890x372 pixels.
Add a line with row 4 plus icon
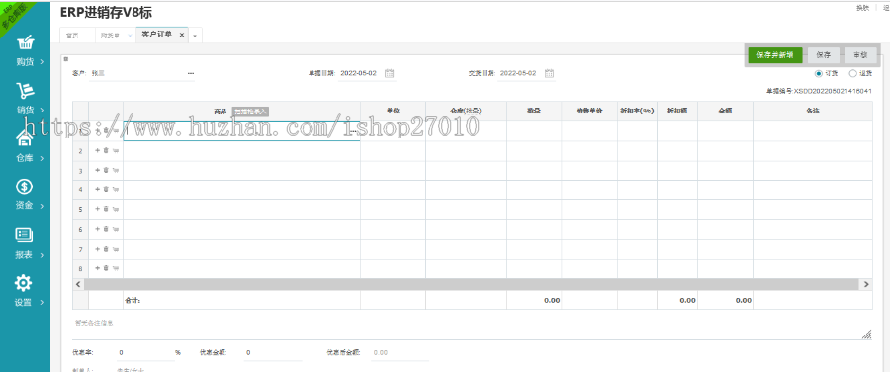point(97,189)
